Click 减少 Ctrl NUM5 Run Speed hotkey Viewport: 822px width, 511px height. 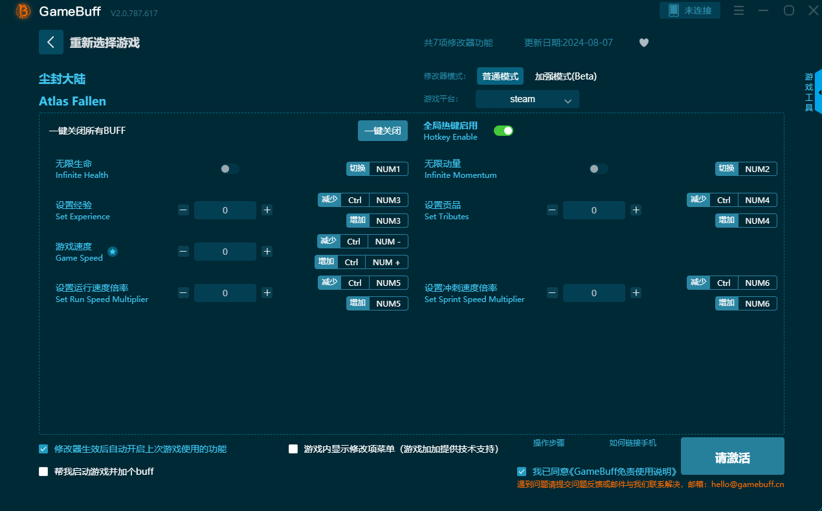pyautogui.click(x=363, y=283)
